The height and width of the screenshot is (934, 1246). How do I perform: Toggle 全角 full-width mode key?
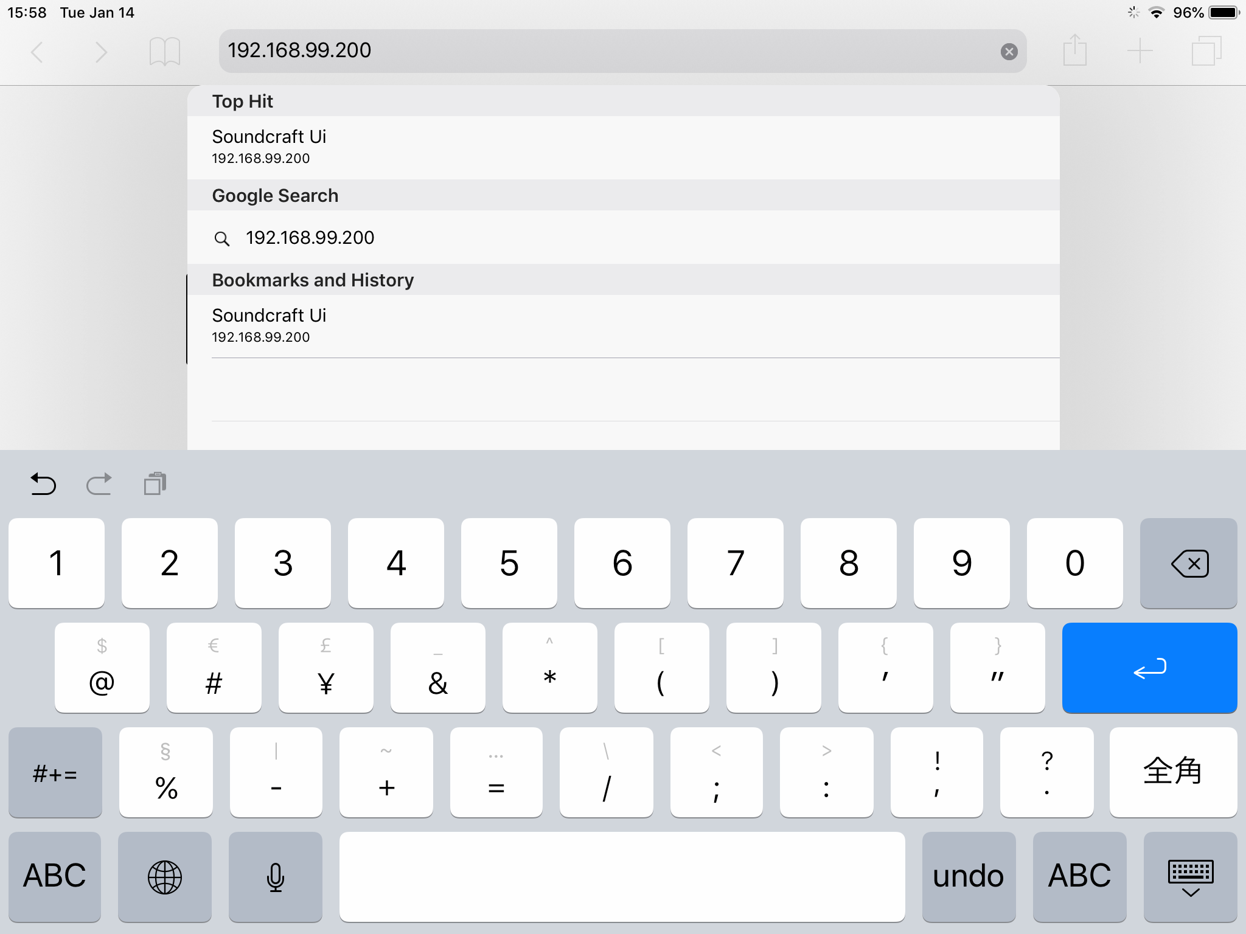click(x=1174, y=772)
